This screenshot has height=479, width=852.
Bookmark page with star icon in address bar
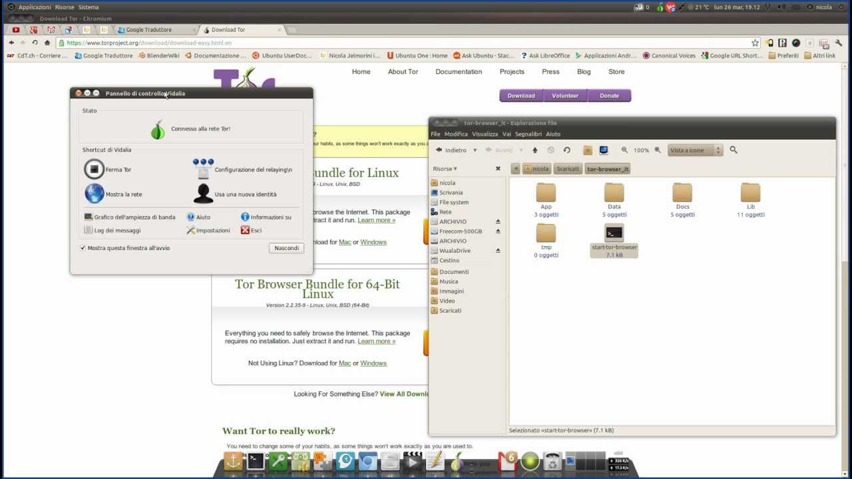click(755, 43)
